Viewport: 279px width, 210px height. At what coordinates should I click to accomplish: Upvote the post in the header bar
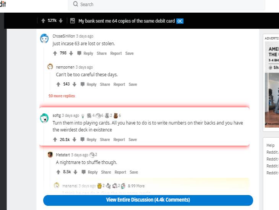tap(43, 21)
